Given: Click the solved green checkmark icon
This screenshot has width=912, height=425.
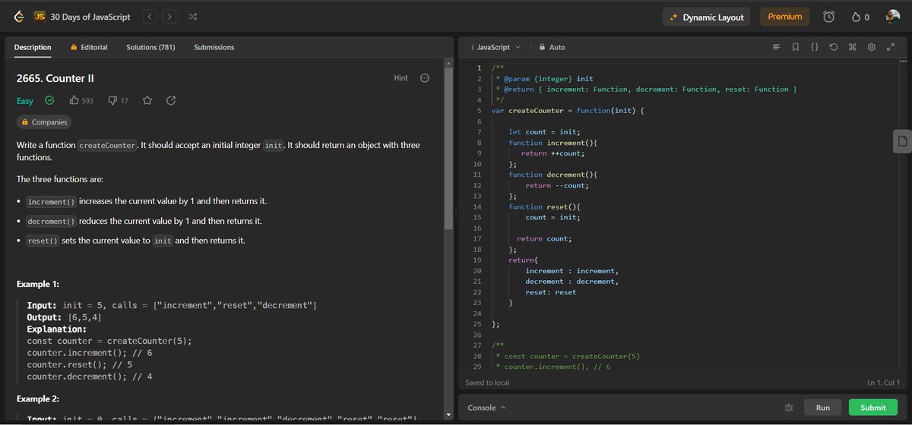Looking at the screenshot, I should (49, 100).
